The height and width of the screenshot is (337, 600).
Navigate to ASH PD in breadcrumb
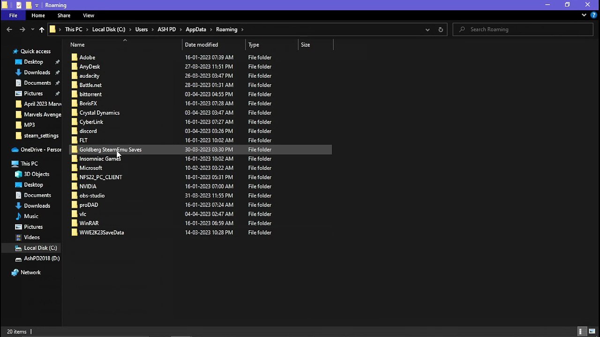167,29
